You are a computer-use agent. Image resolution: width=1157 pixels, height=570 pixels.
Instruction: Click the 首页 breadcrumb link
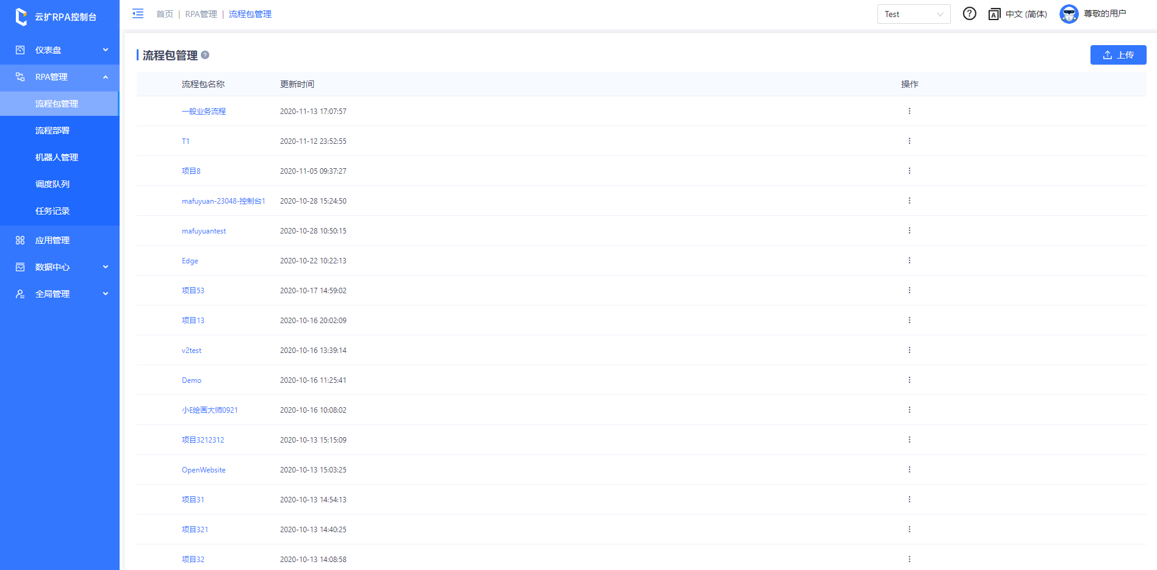[x=165, y=14]
